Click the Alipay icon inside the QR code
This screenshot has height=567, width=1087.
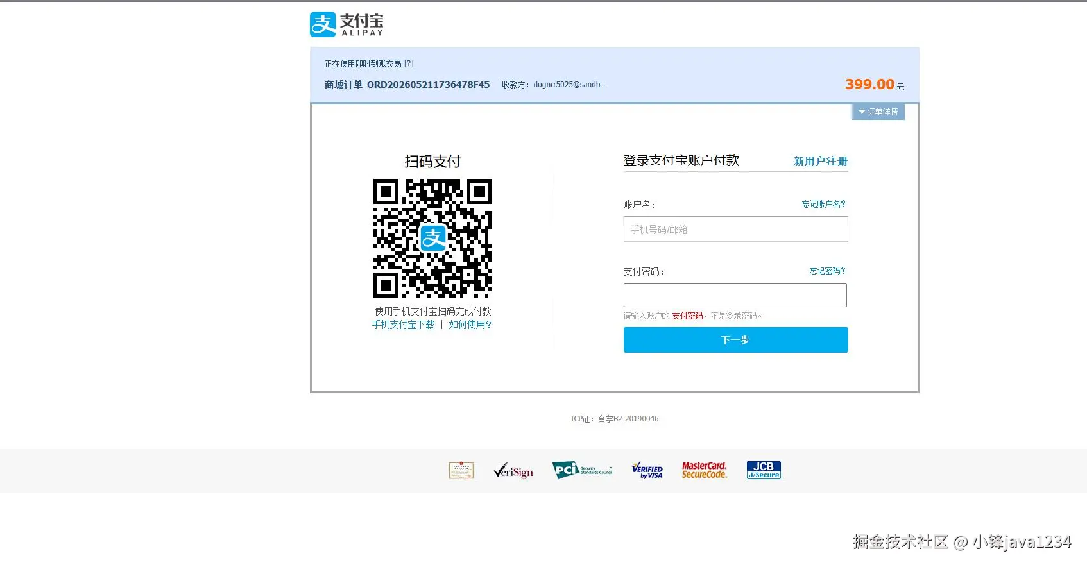(x=433, y=238)
